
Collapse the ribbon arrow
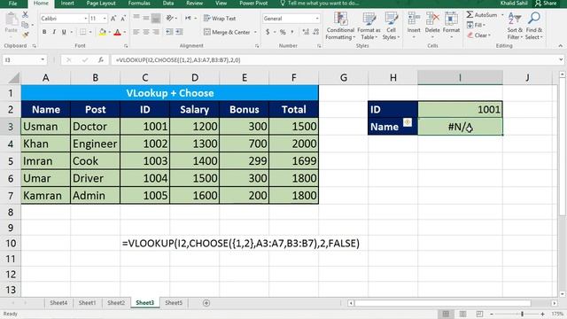(x=560, y=46)
